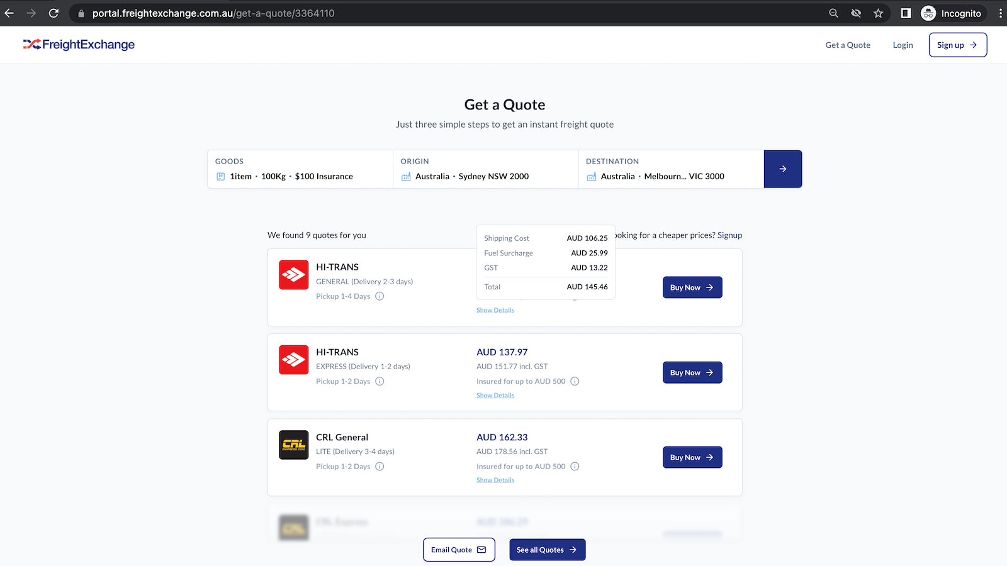Screen dimensions: 1007x566
Task: Show Details for HI-TRANS General quote
Action: (495, 310)
